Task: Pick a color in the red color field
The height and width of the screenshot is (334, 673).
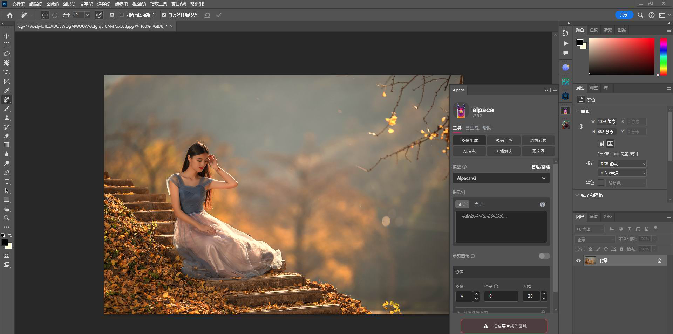Action: tap(621, 56)
